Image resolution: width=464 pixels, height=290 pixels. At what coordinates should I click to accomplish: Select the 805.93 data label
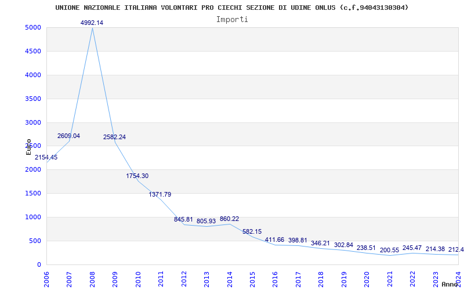click(x=206, y=221)
